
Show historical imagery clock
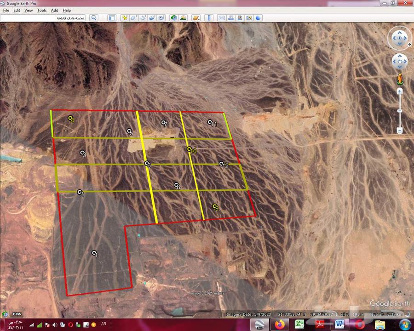(x=174, y=18)
